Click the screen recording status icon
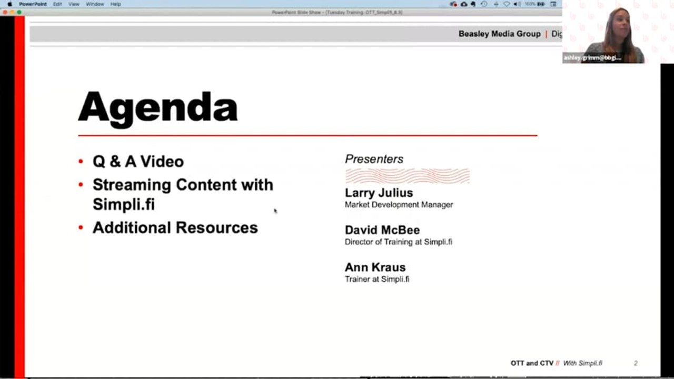The height and width of the screenshot is (379, 674). (x=454, y=4)
